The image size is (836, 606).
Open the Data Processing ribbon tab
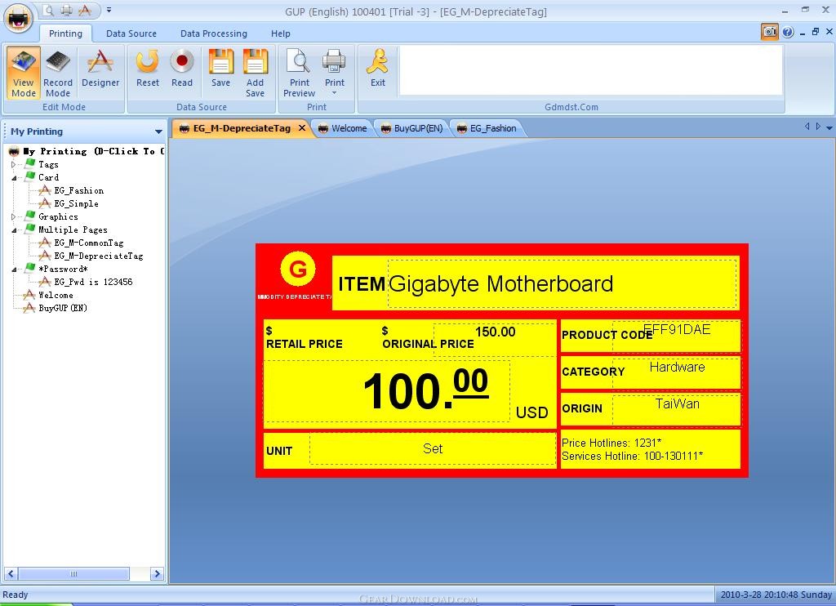tap(214, 33)
